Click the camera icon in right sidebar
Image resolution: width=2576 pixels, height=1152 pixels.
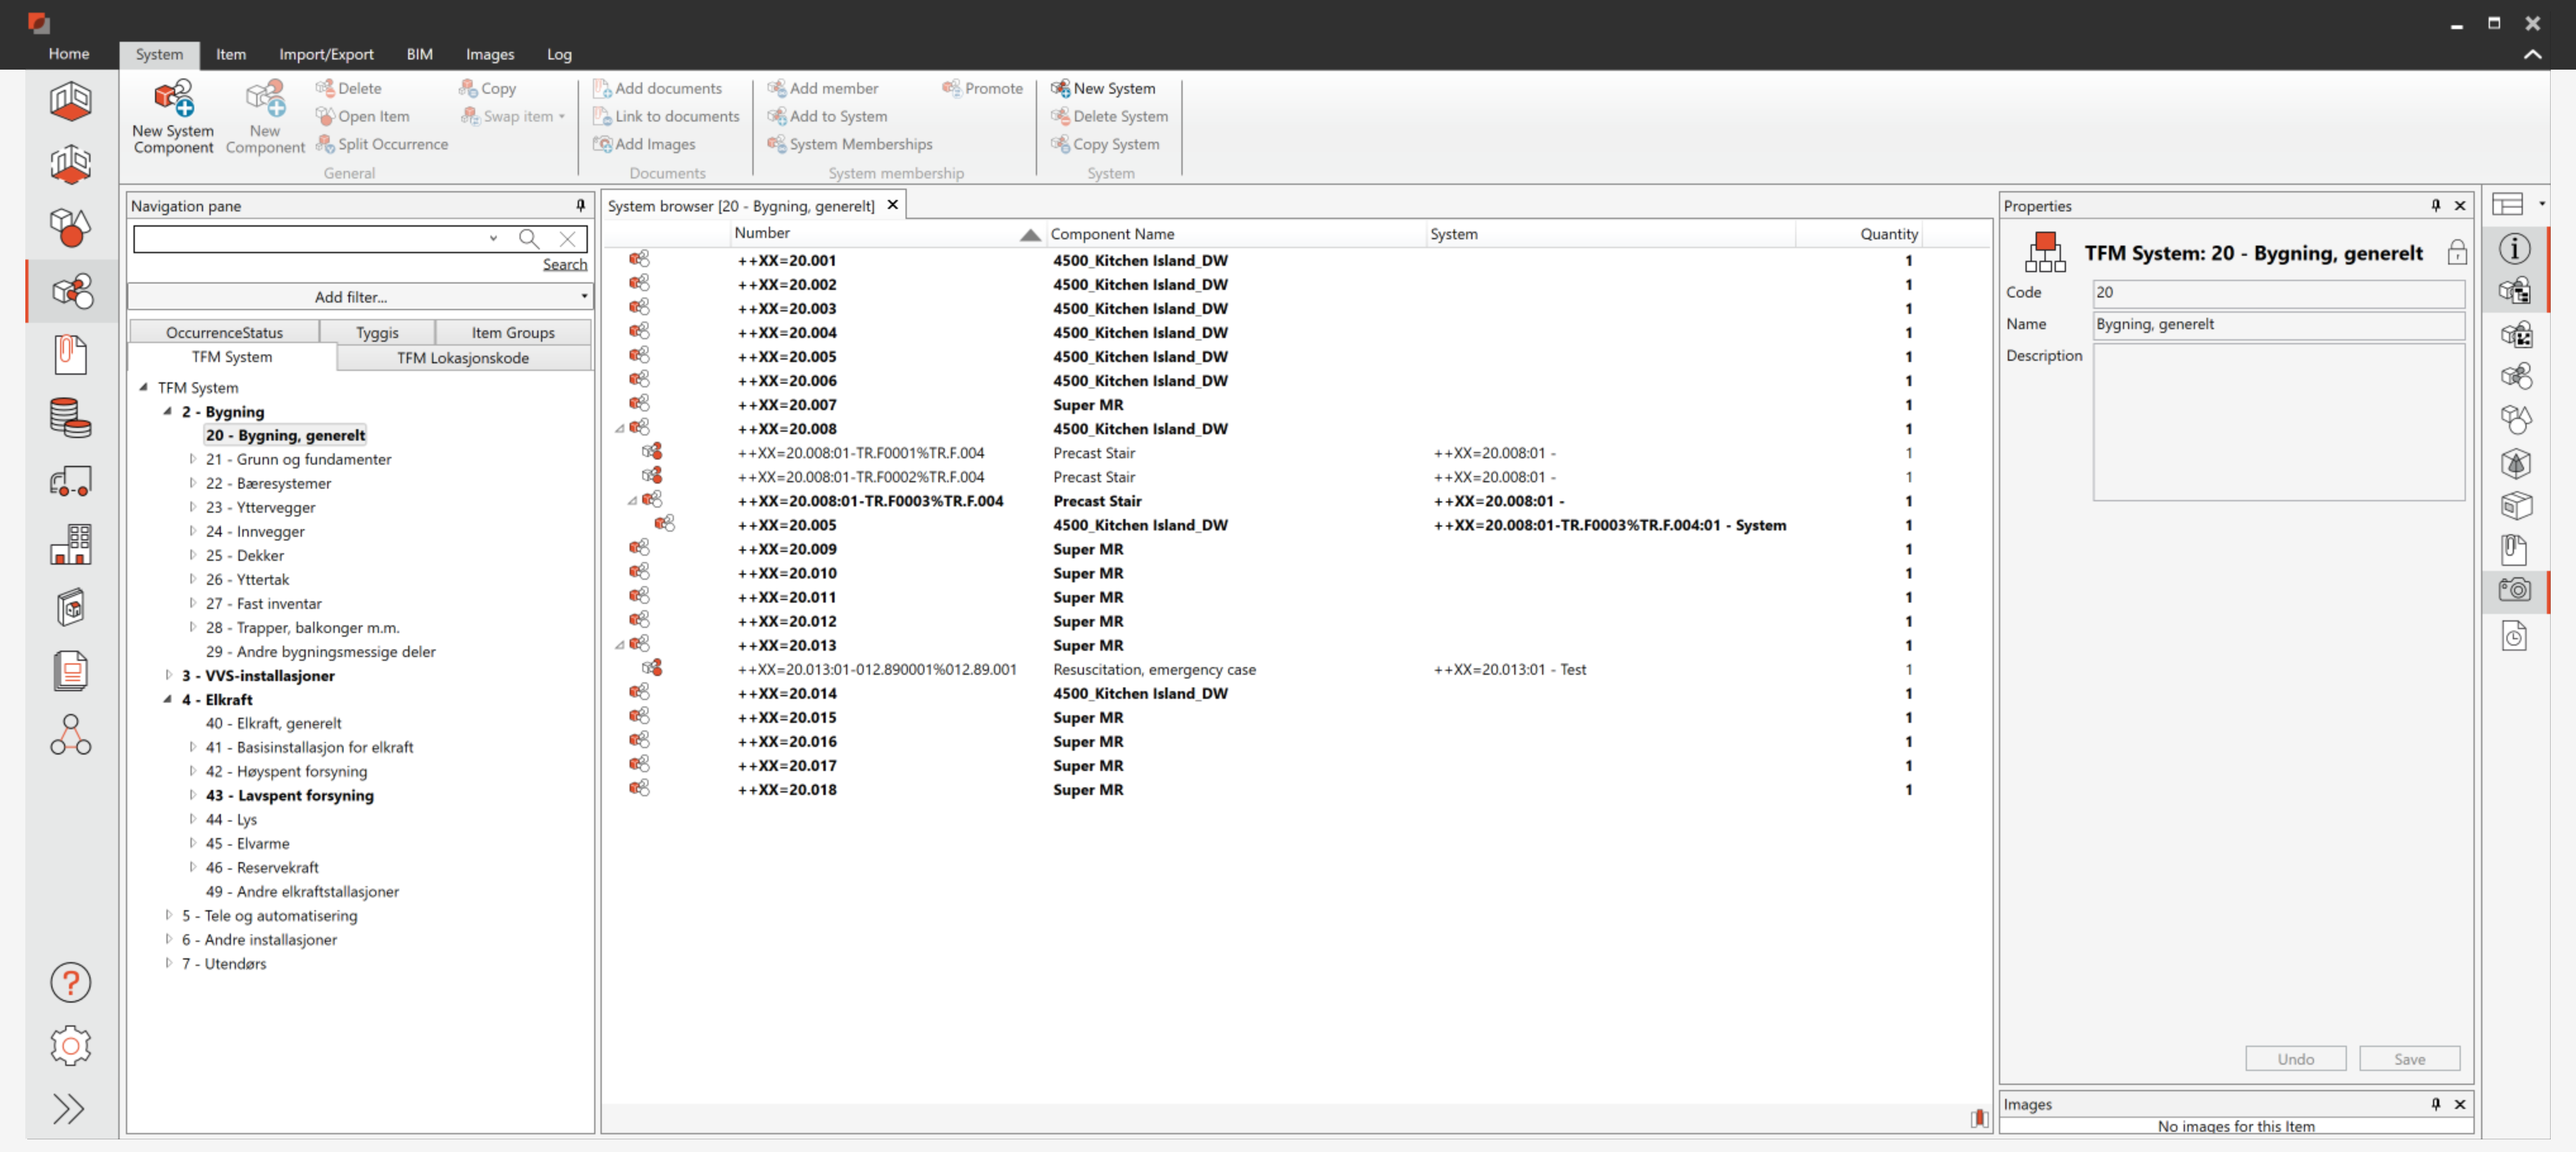tap(2514, 589)
